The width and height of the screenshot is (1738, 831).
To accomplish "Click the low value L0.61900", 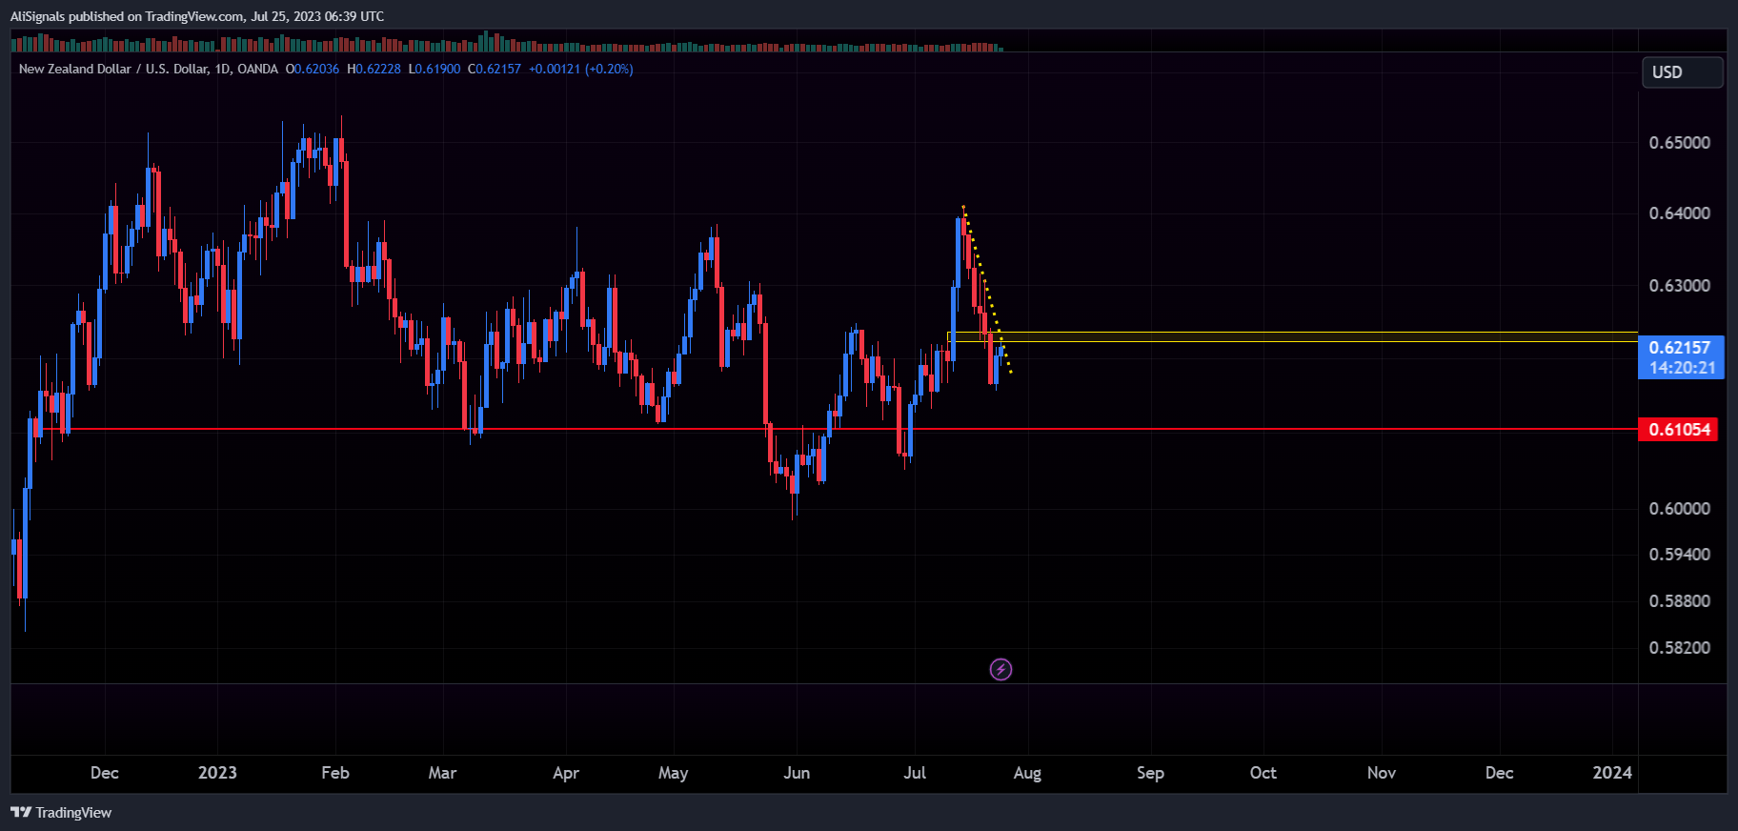I will 434,69.
